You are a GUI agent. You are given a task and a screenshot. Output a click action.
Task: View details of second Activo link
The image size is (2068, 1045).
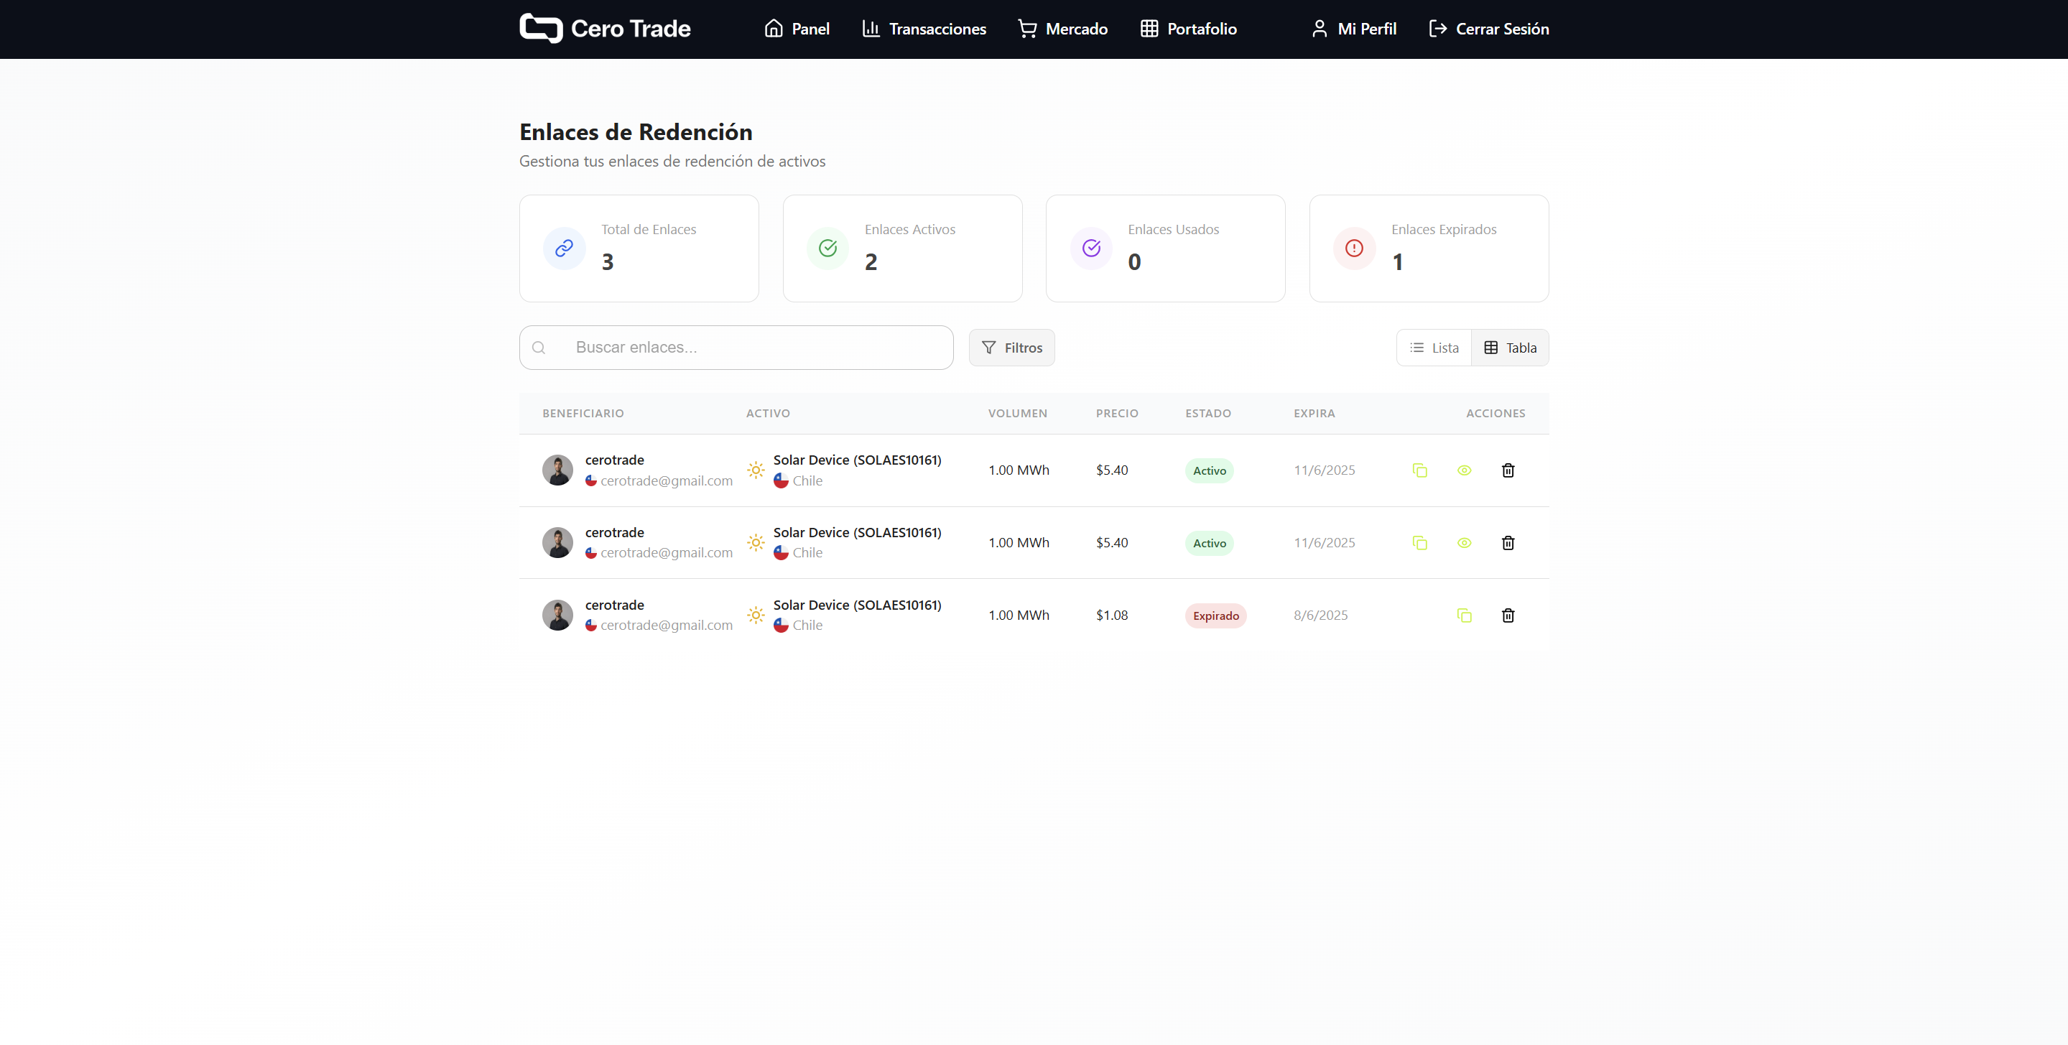1463,544
